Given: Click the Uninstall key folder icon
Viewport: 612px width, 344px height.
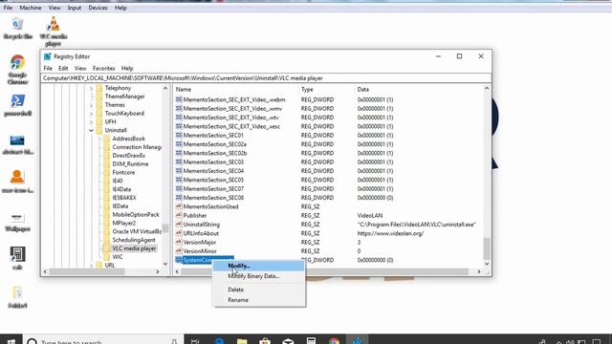Looking at the screenshot, I should 99,130.
